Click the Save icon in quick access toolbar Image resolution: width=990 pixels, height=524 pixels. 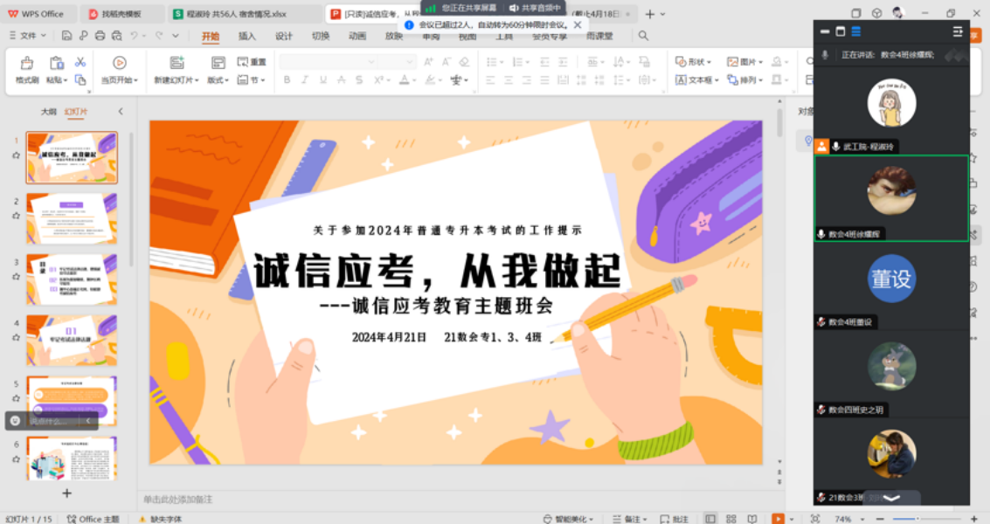(67, 36)
